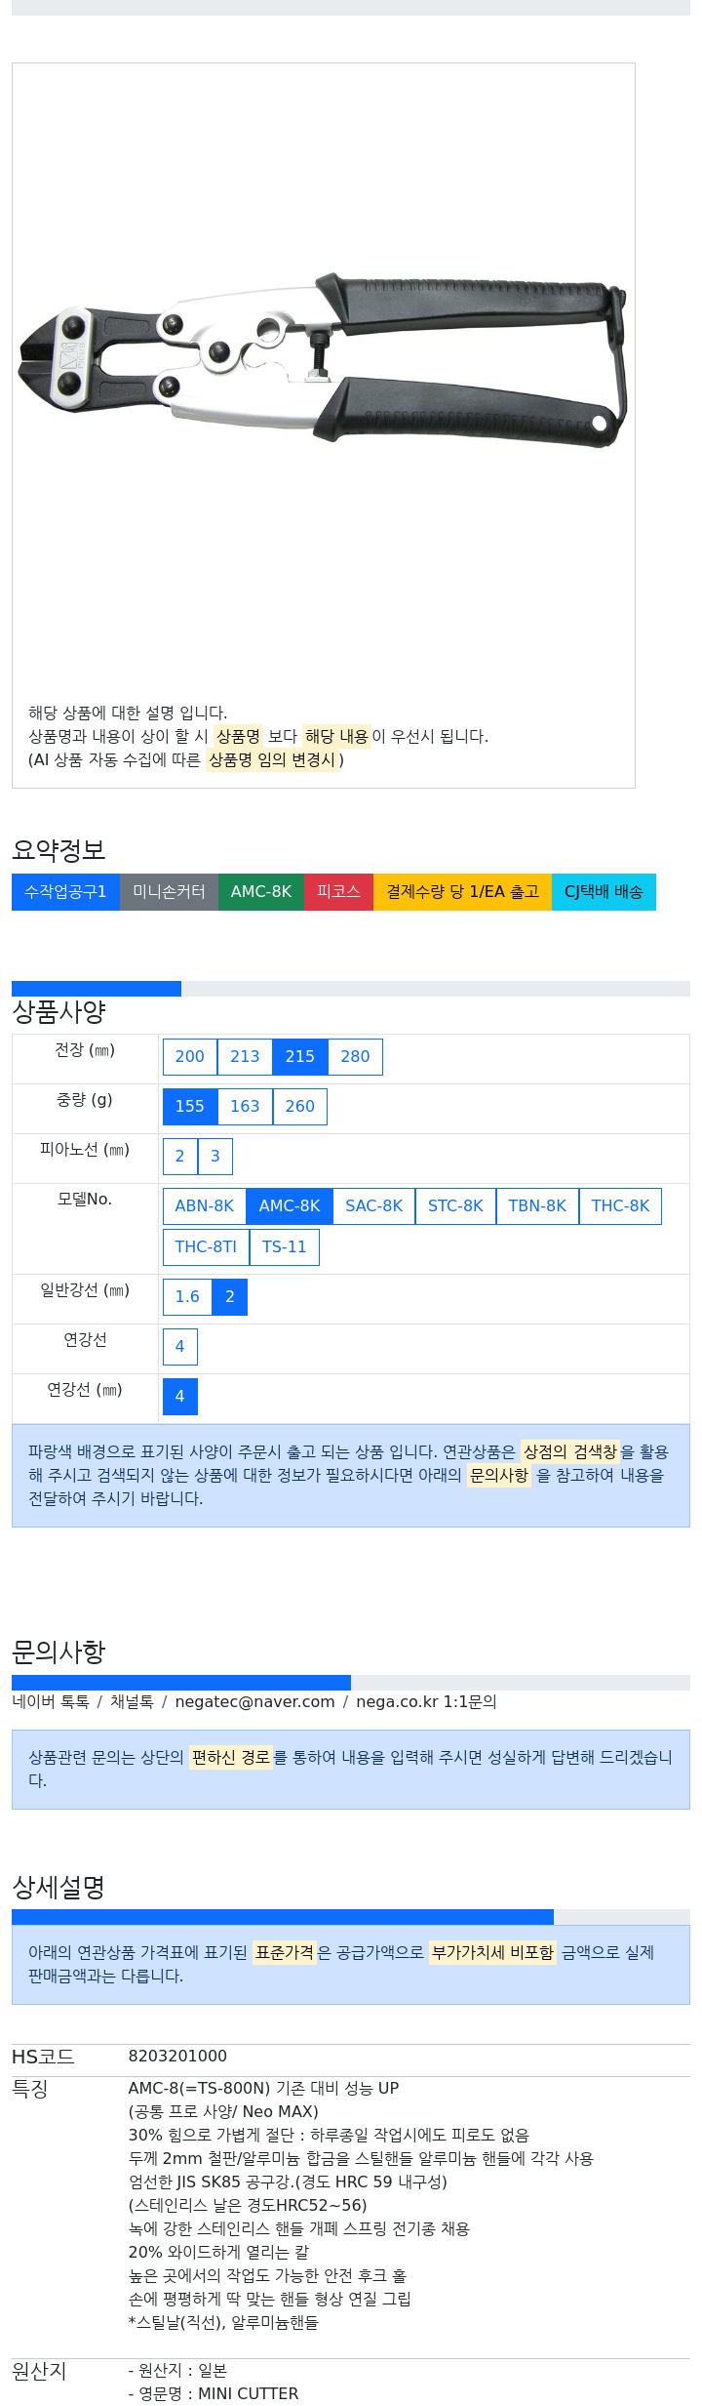The height and width of the screenshot is (2406, 702).
Task: Choose model ABN-8K
Action: tap(204, 1206)
